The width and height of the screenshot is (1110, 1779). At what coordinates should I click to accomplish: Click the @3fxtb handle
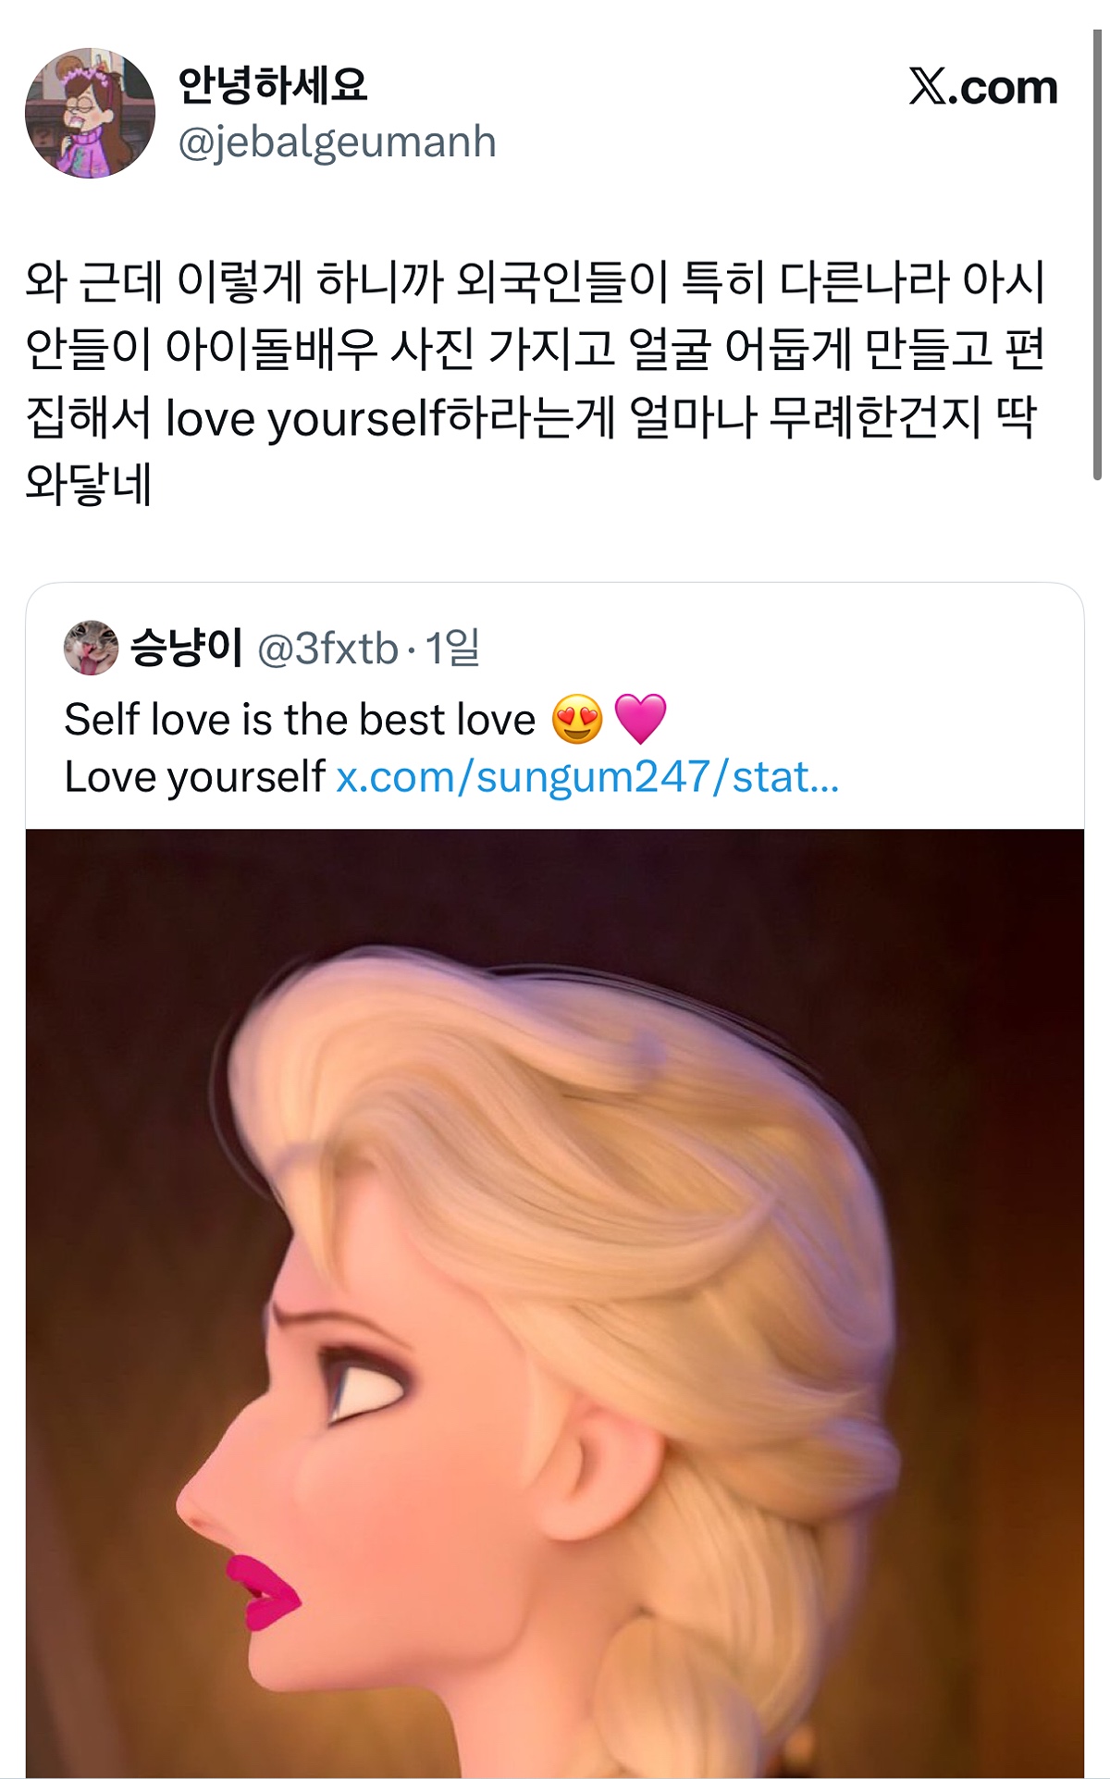[327, 649]
